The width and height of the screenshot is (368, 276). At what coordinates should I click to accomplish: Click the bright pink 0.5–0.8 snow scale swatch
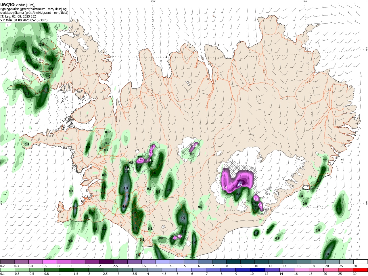49,262
